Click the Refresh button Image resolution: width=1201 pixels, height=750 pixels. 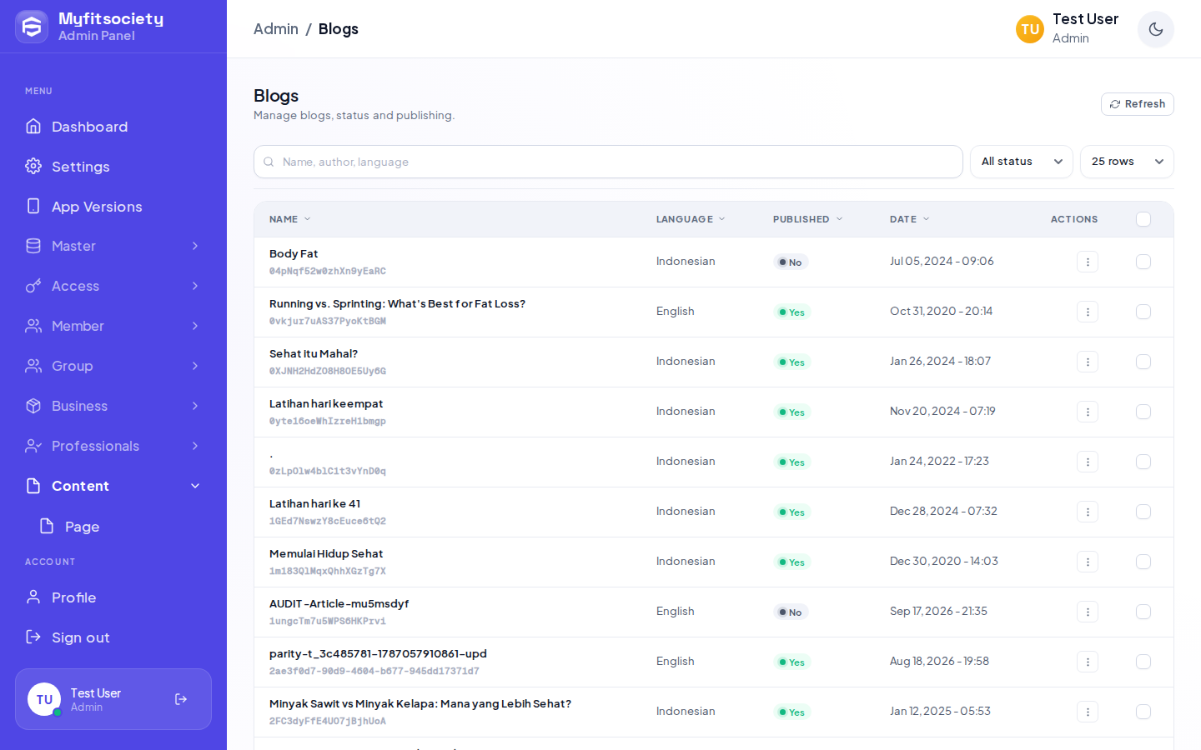[x=1138, y=104]
